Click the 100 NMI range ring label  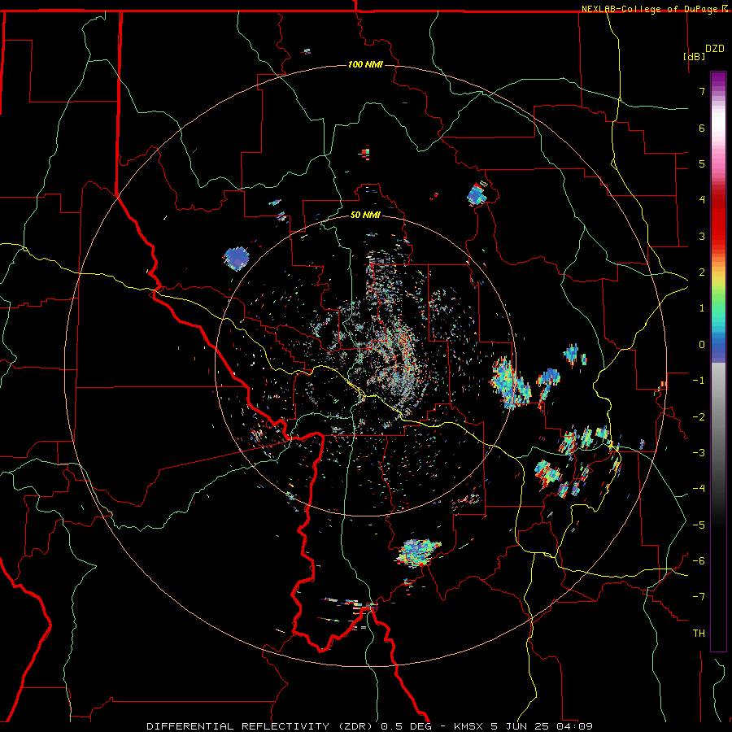pos(365,64)
